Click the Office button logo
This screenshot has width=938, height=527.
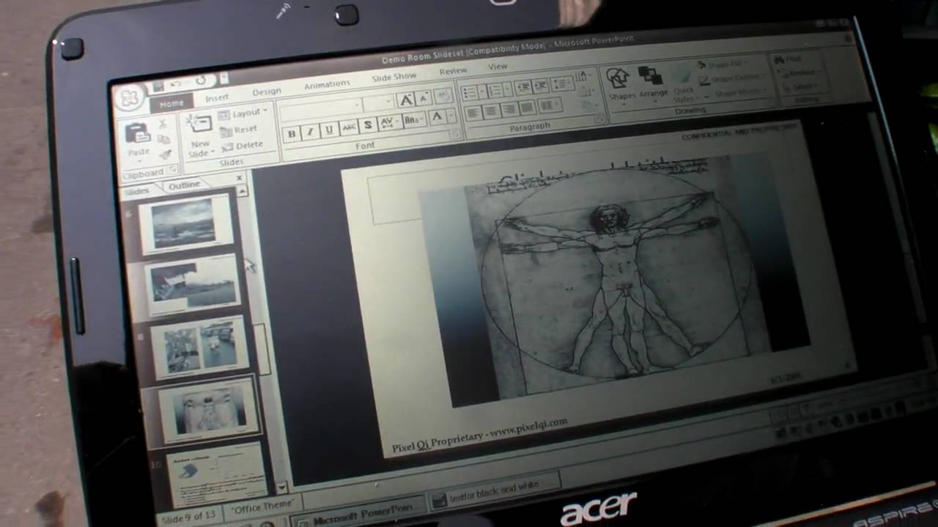pyautogui.click(x=129, y=98)
